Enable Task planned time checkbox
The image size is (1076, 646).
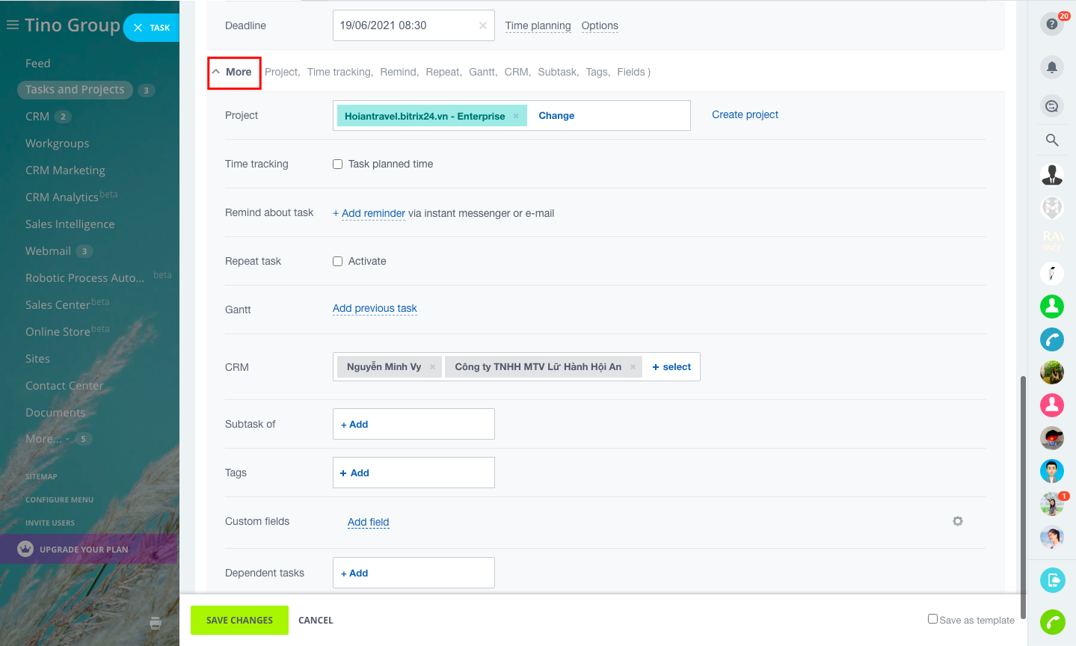pyautogui.click(x=338, y=164)
